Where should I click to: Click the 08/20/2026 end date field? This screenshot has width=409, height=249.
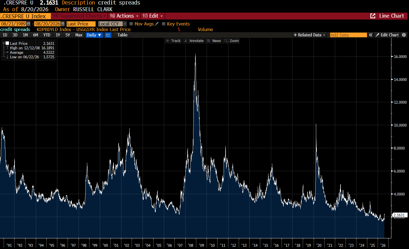48,24
